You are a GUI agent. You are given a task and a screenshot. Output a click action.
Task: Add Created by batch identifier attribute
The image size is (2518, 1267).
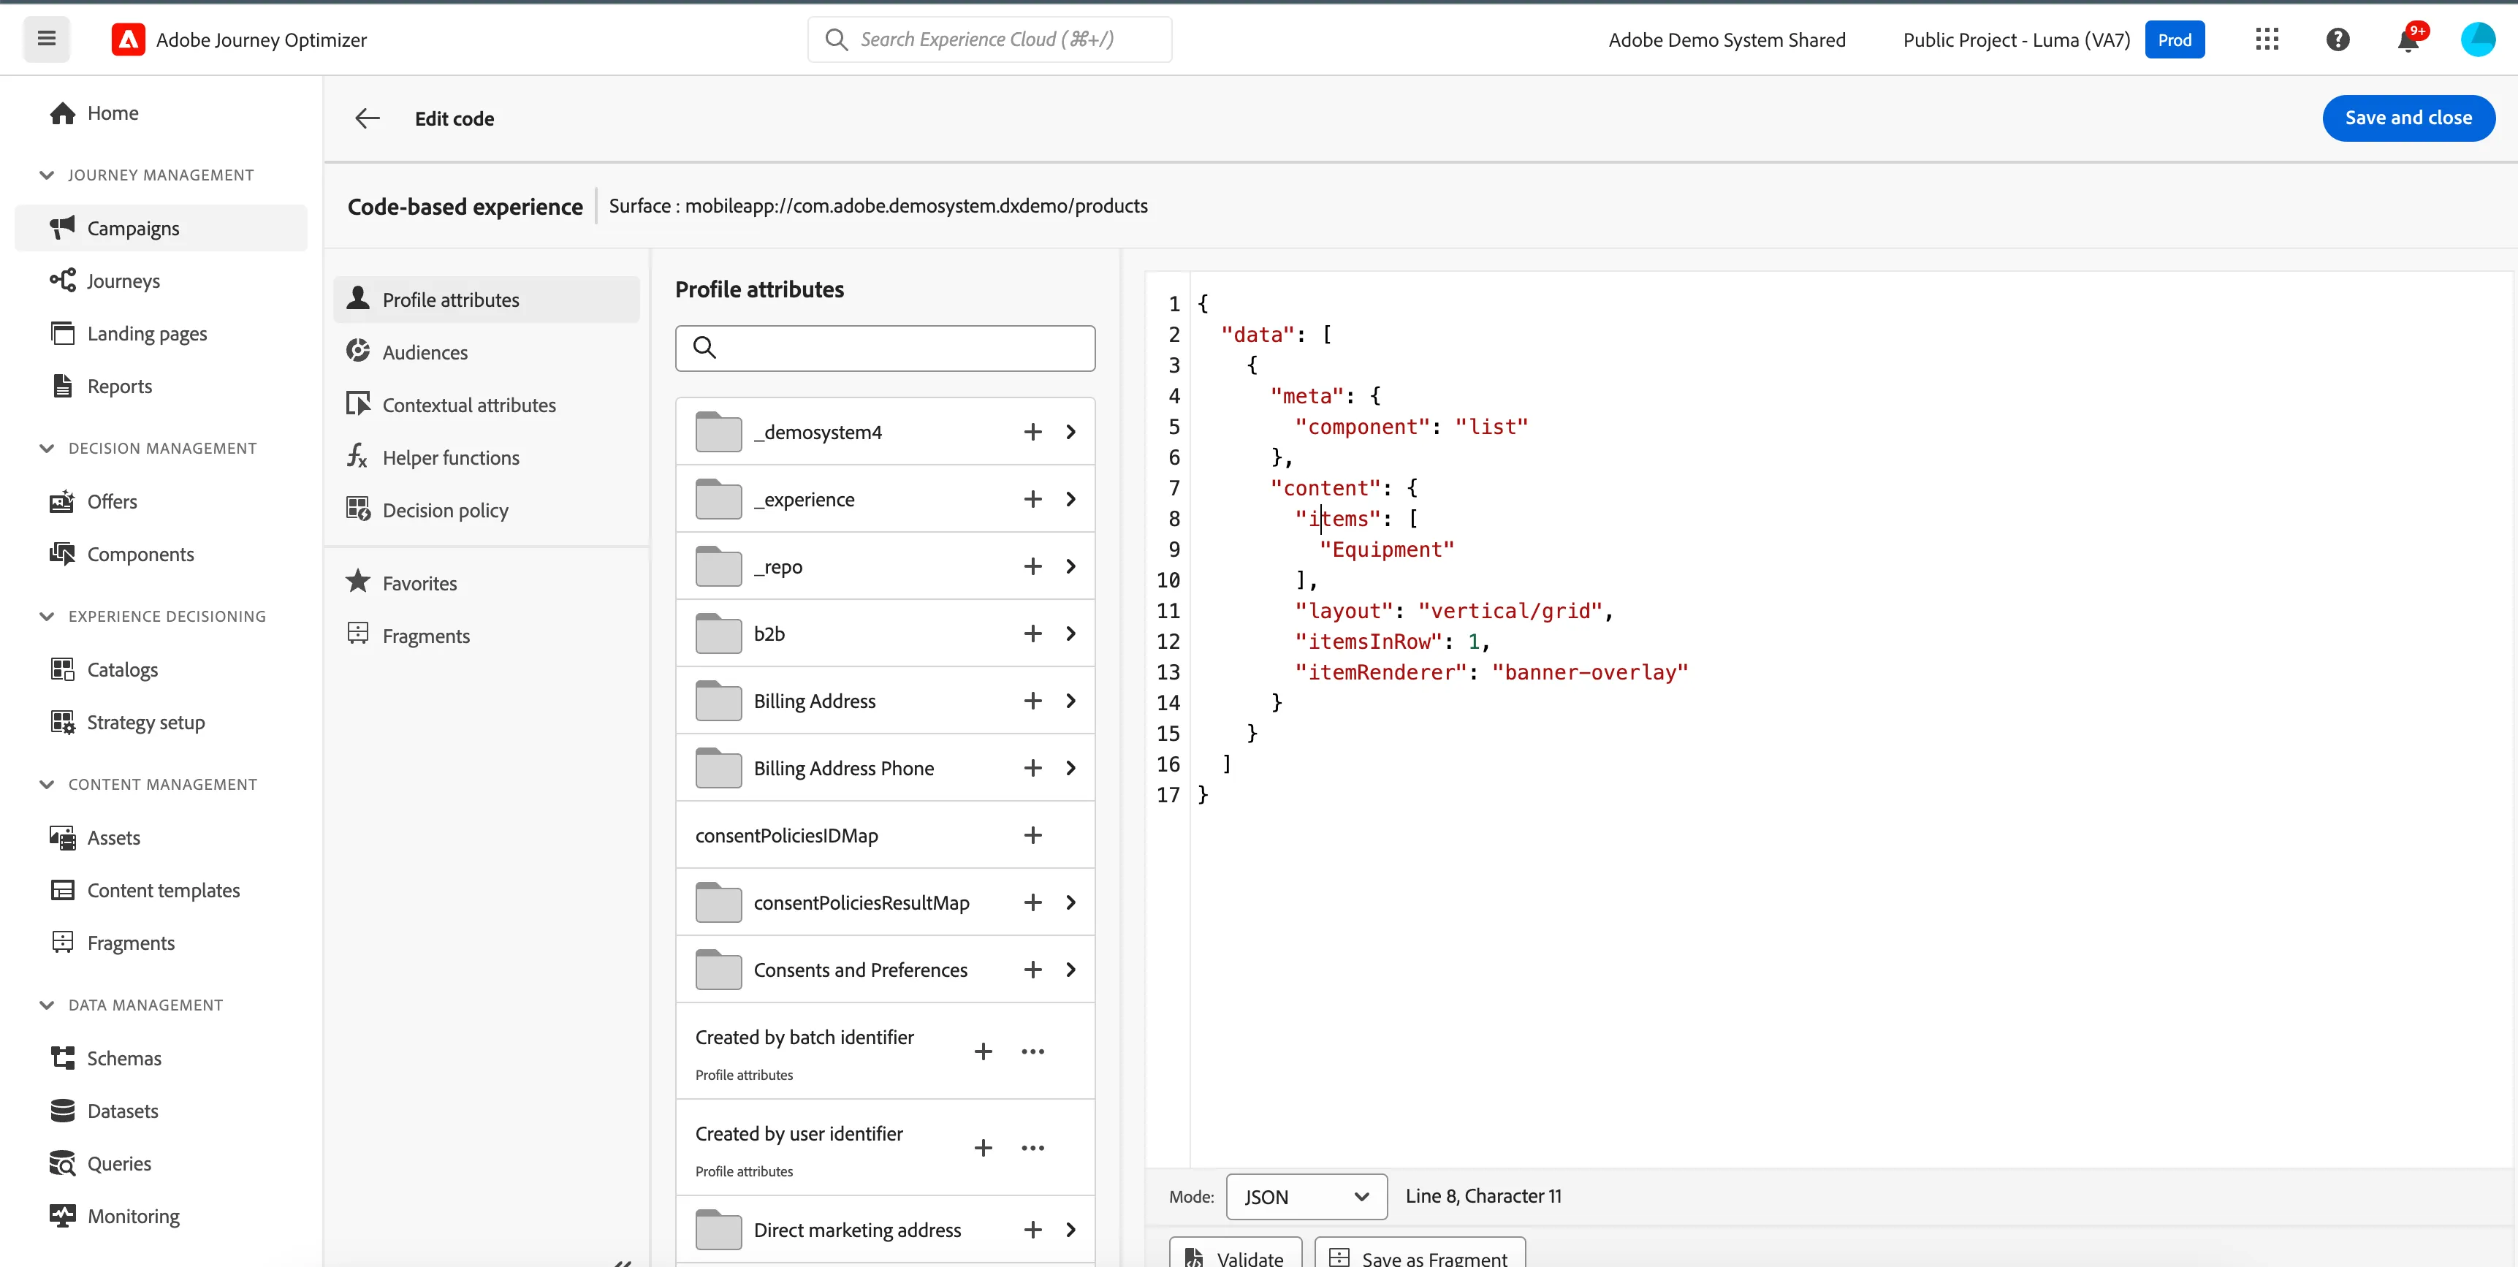pos(984,1051)
